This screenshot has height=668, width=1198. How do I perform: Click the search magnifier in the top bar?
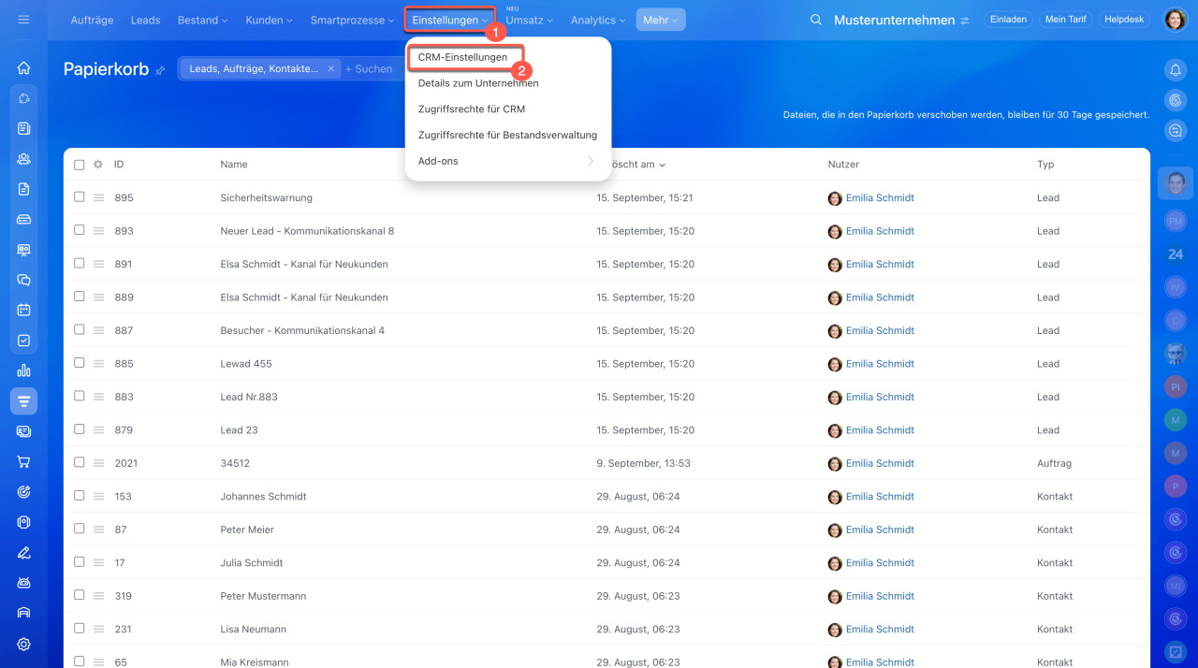point(816,20)
